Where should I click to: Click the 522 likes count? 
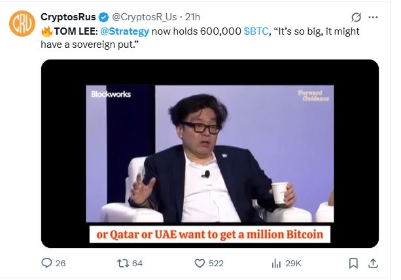click(216, 264)
